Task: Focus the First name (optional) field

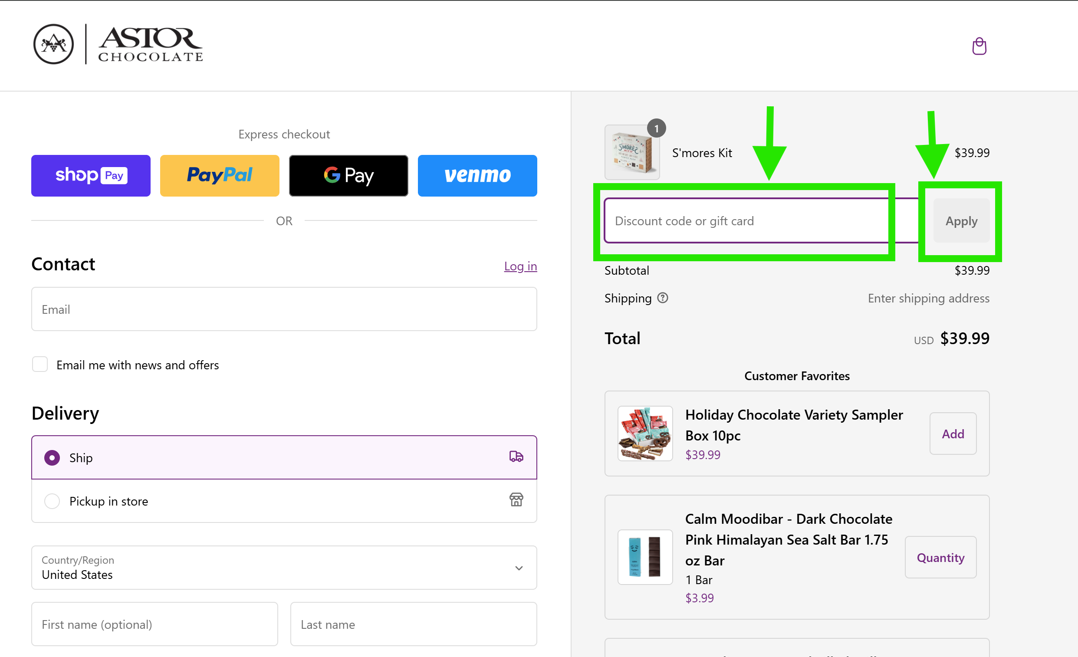Action: pyautogui.click(x=155, y=624)
